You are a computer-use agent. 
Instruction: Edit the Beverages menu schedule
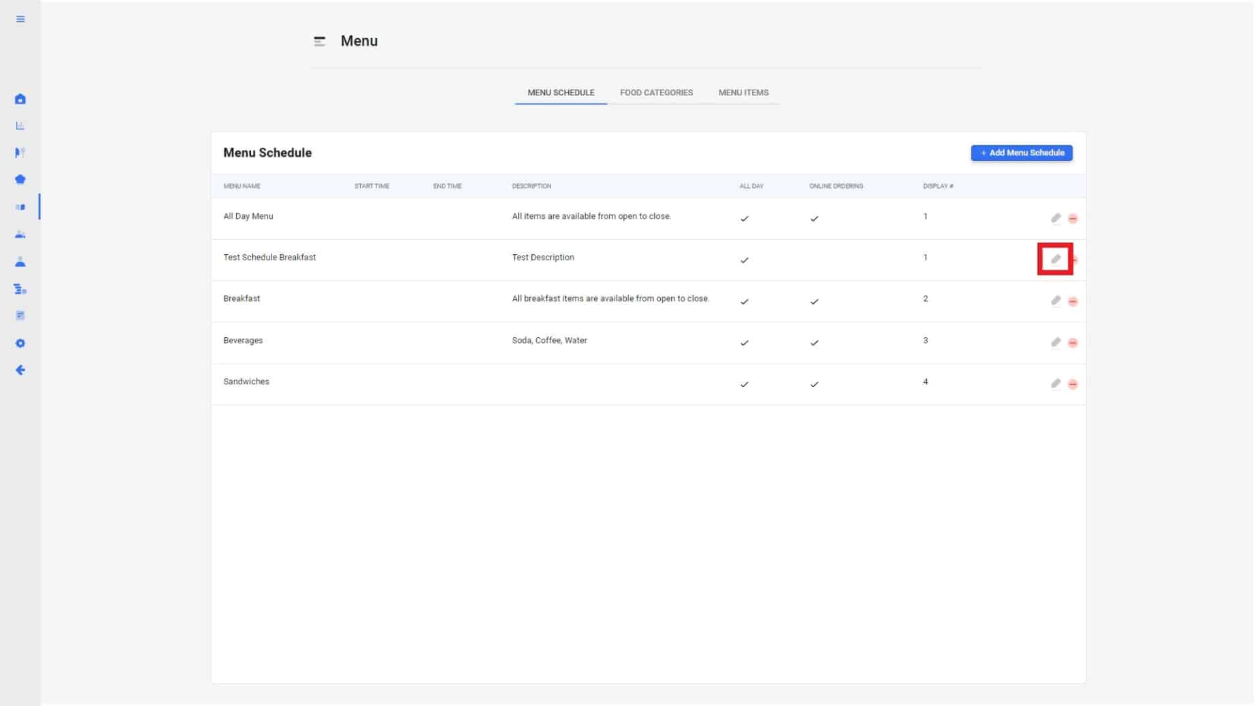coord(1056,342)
